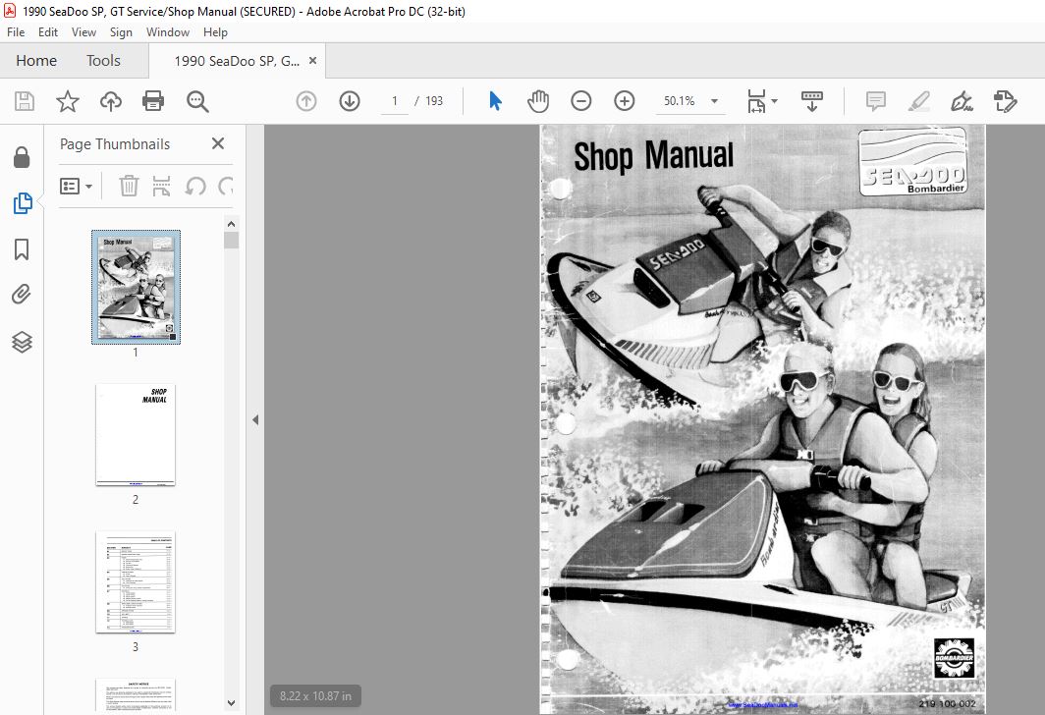Close the Page Thumbnails panel
Screen dimensions: 1045x715
coord(218,143)
